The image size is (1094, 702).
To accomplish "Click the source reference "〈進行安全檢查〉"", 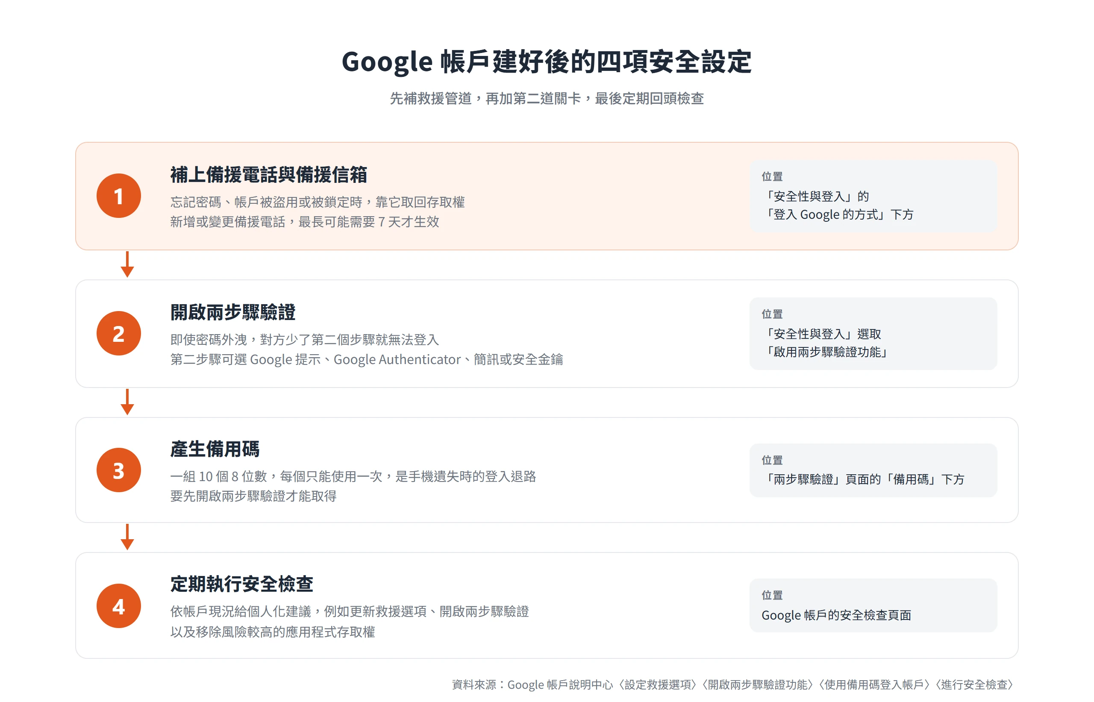I will (974, 684).
